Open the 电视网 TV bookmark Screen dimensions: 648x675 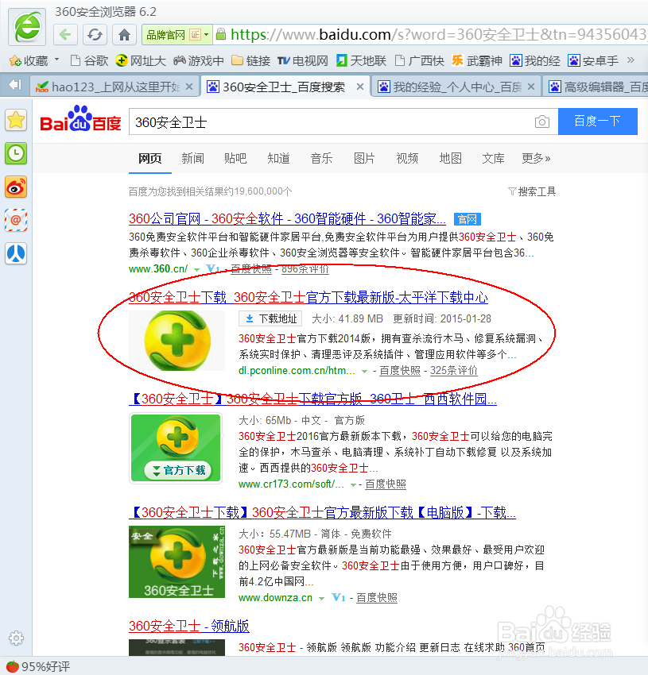[303, 60]
